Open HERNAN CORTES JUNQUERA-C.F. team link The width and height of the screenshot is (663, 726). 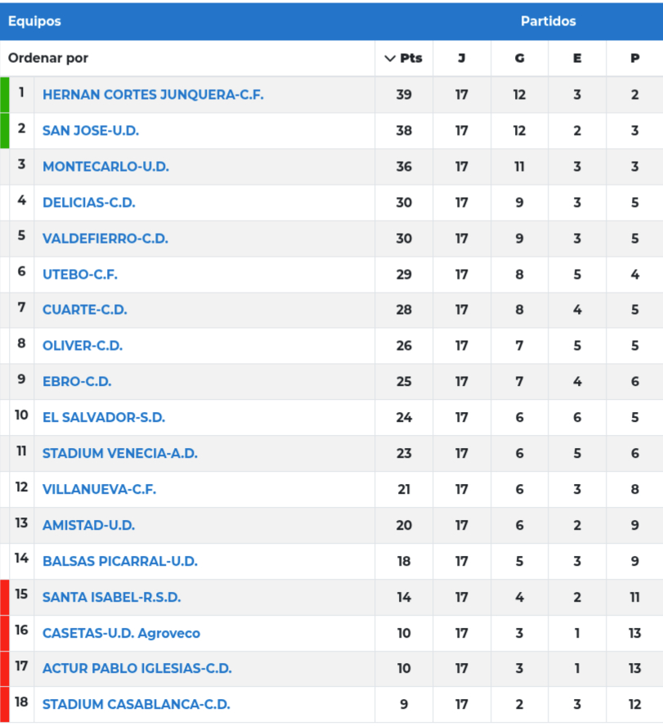(153, 95)
